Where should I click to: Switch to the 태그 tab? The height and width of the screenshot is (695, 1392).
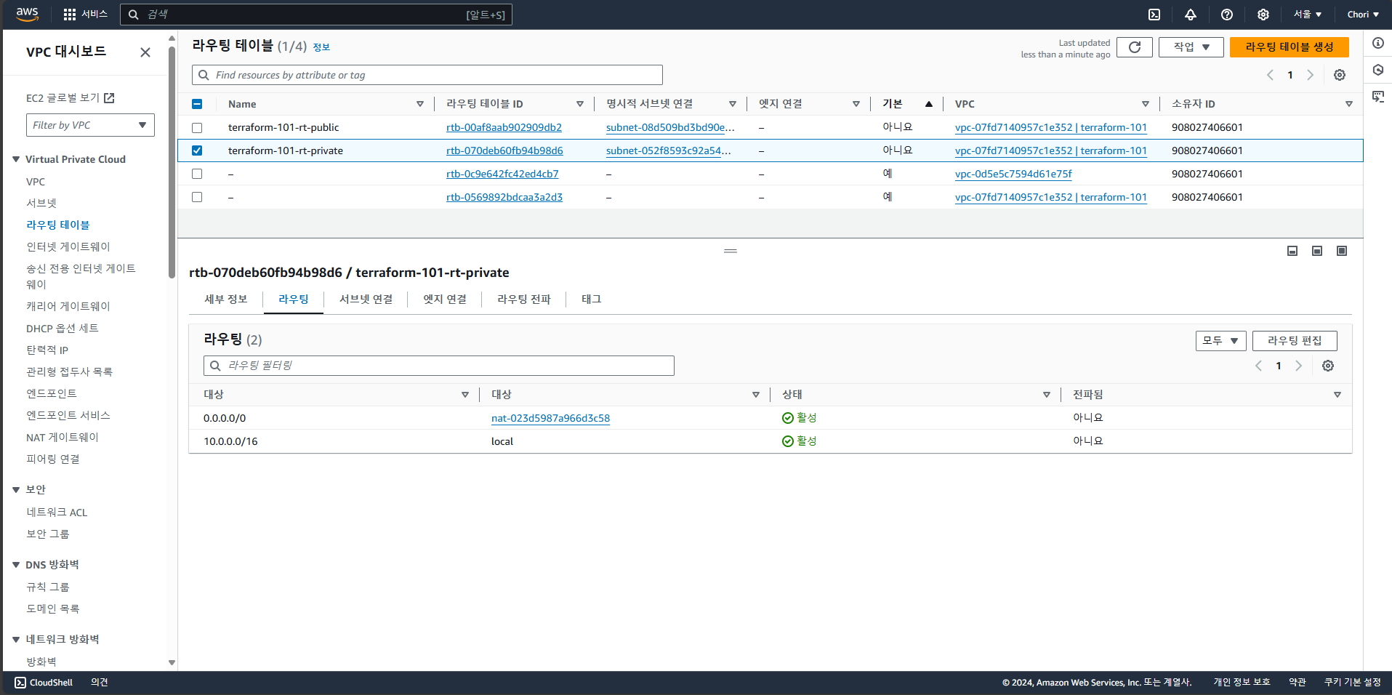592,300
